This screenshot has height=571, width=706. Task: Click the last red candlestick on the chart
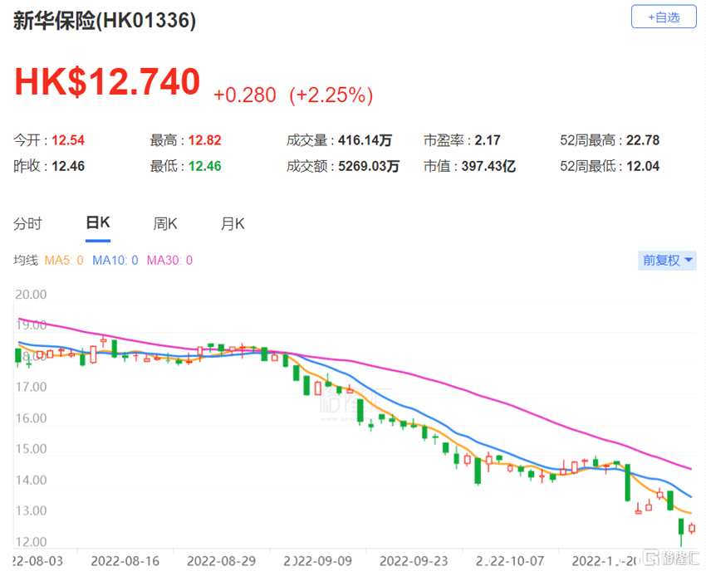[x=692, y=528]
